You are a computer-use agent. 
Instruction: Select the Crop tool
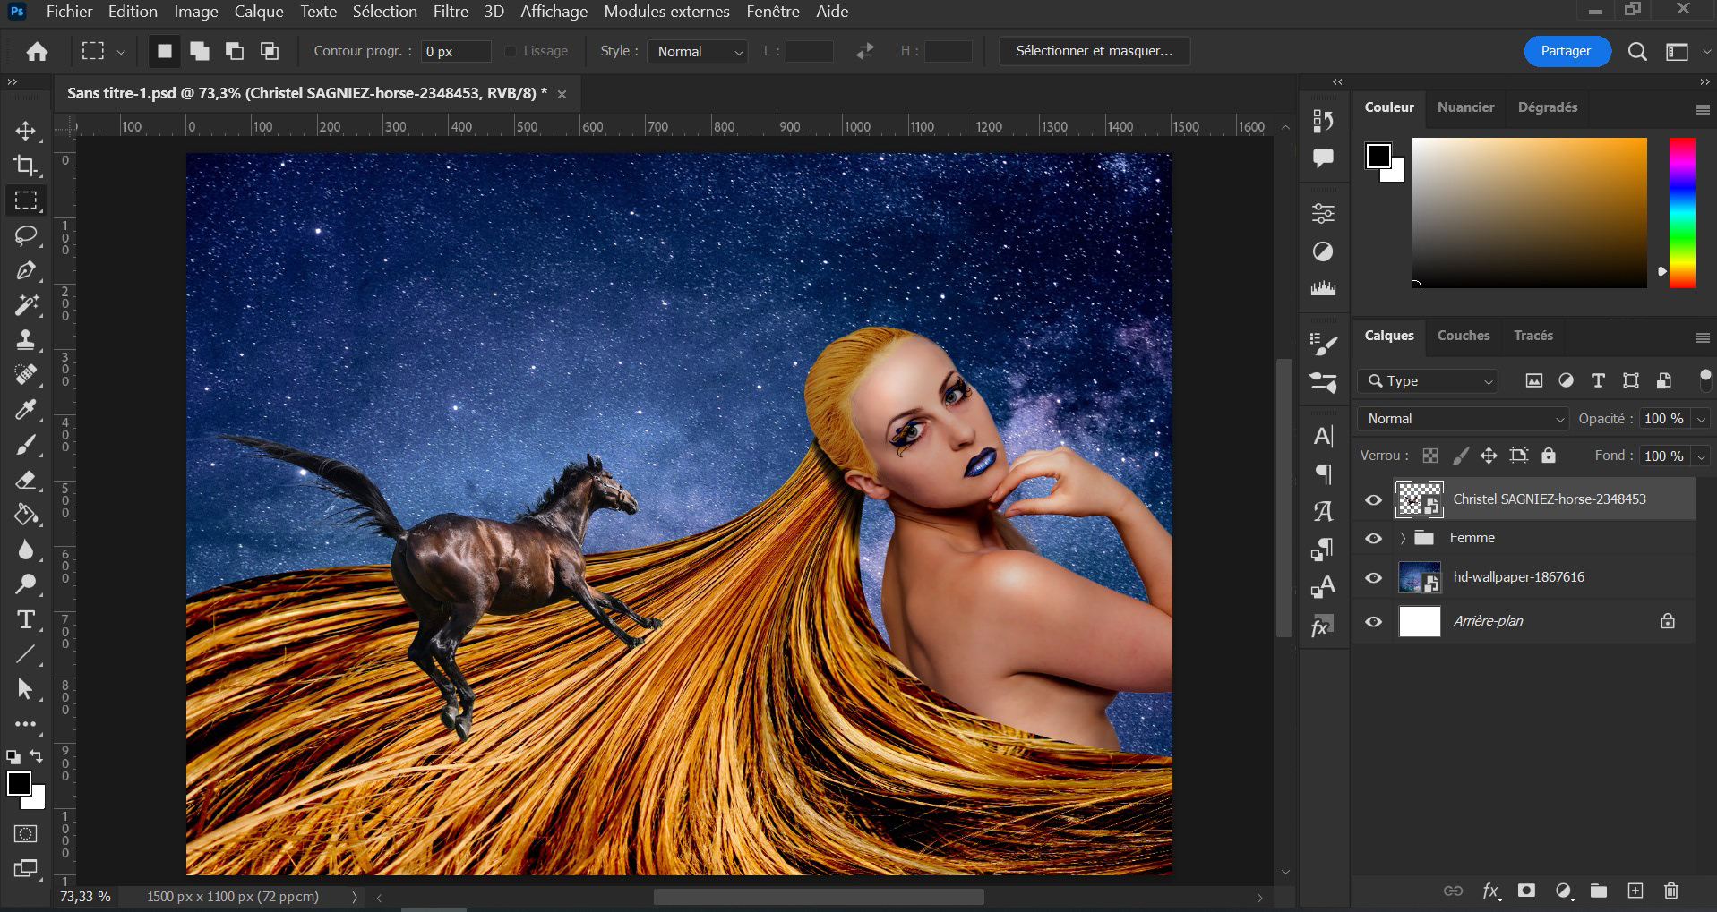[26, 166]
